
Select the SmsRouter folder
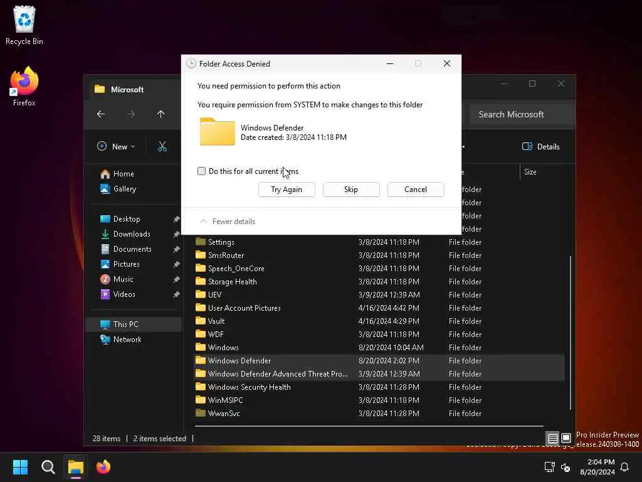[x=379, y=255]
